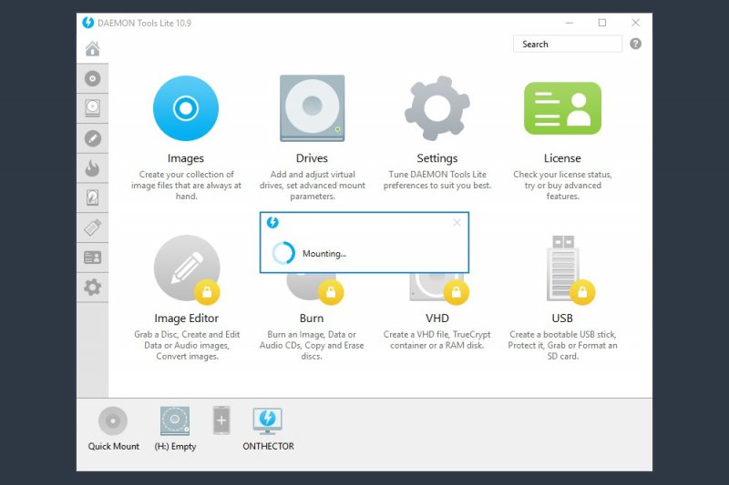Click the USB tile label
The image size is (729, 485).
click(x=562, y=318)
